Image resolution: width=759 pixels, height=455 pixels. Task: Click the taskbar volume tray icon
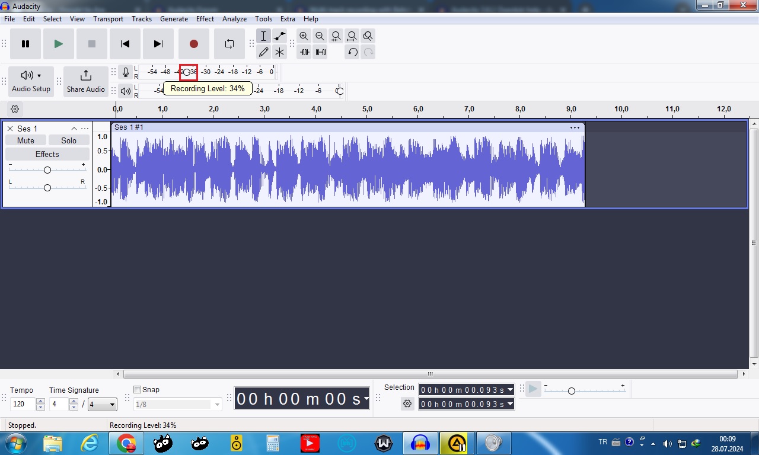[668, 444]
